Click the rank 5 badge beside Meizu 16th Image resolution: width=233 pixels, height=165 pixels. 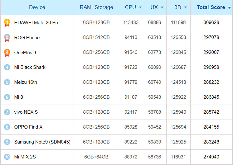[x=7, y=82]
